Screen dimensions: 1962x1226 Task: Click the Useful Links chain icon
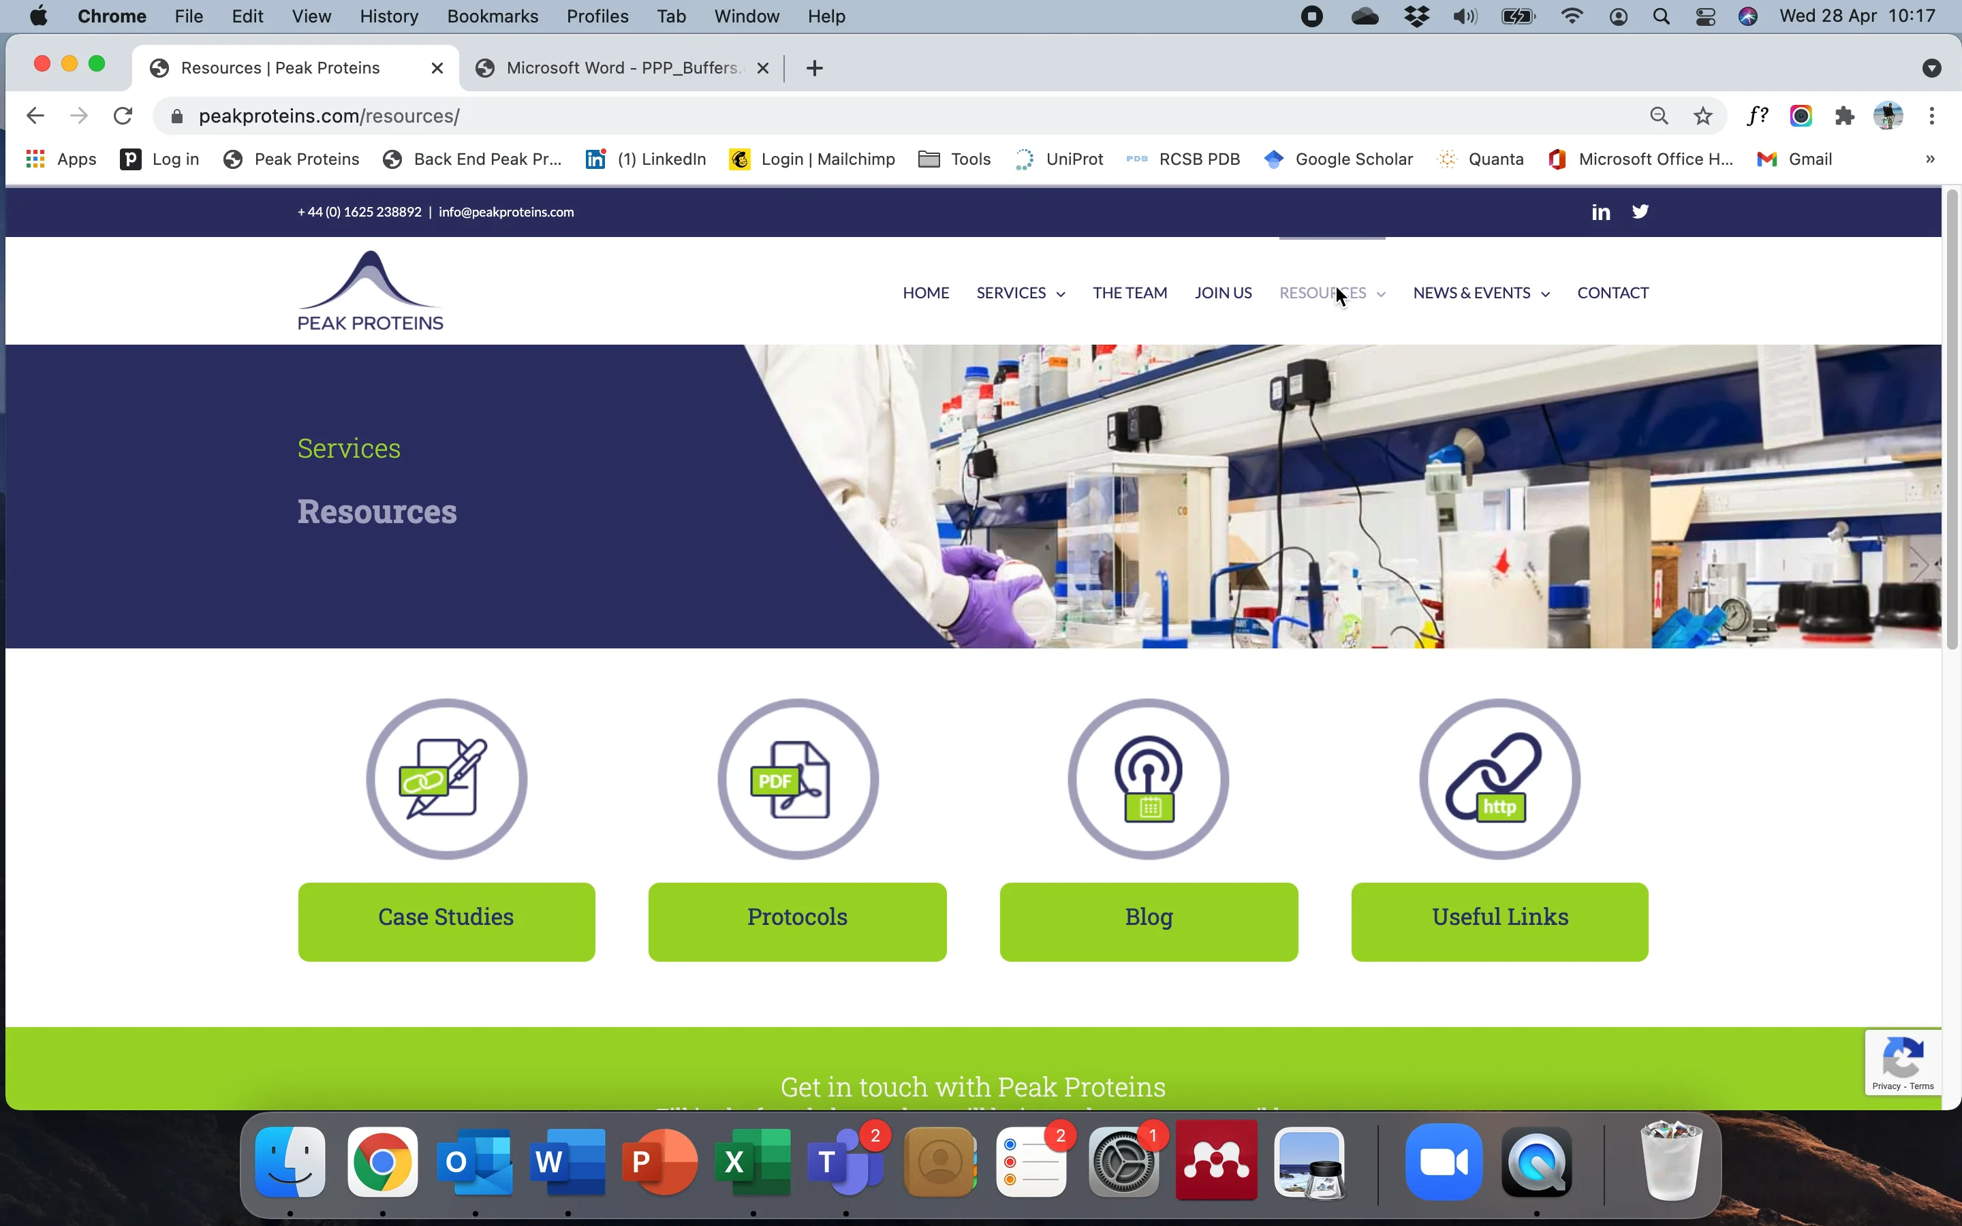pyautogui.click(x=1500, y=779)
